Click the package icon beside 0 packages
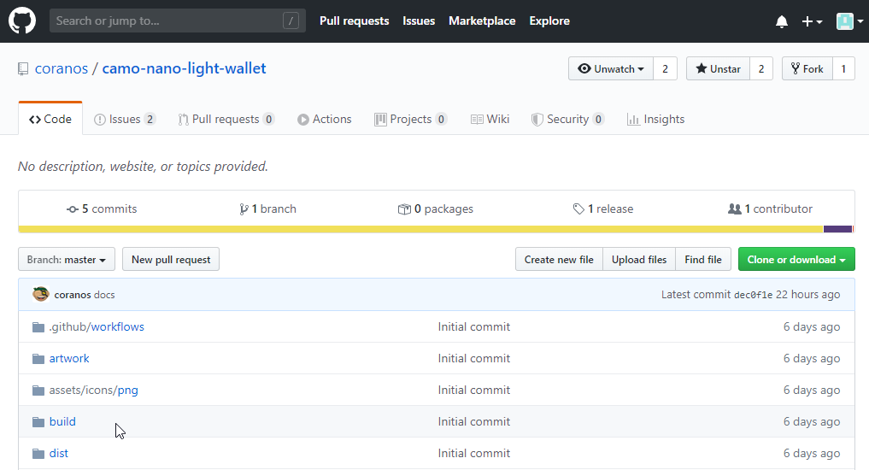The height and width of the screenshot is (470, 869). click(404, 209)
